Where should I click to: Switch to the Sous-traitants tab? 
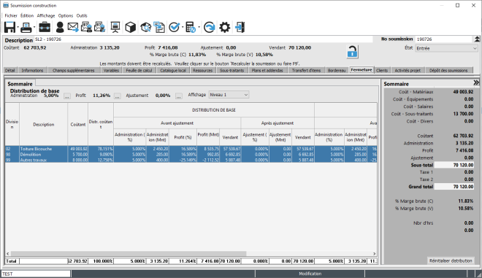(x=232, y=70)
